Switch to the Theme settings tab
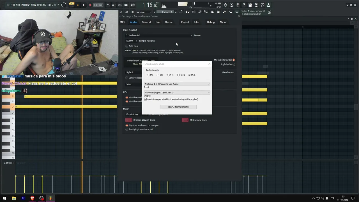 [x=168, y=22]
